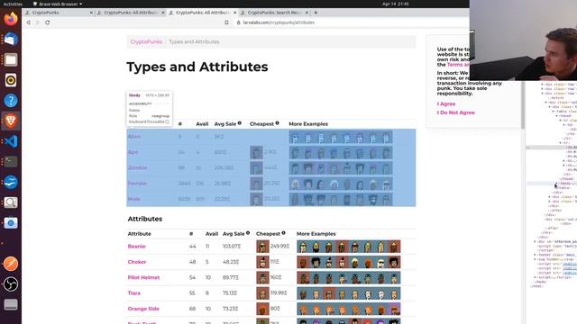Click the info icon beside Cheapest in Types table
This screenshot has width=577, height=324.
point(277,123)
